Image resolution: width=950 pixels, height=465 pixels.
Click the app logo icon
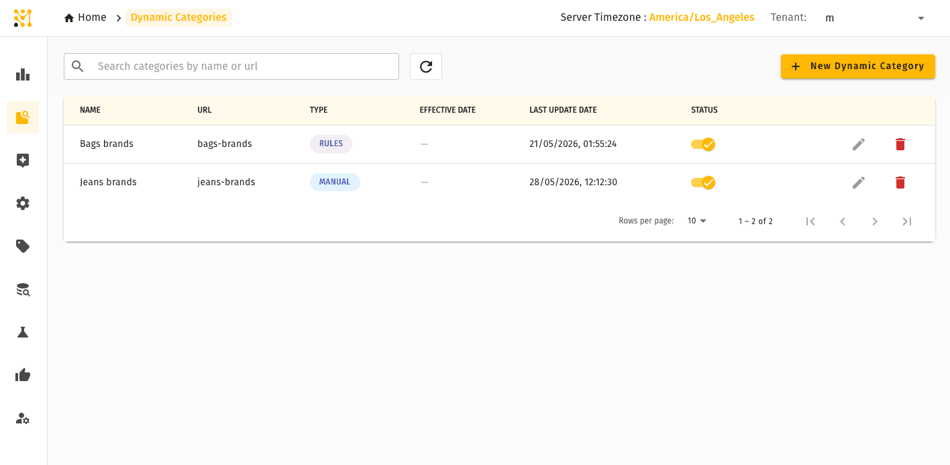23,18
